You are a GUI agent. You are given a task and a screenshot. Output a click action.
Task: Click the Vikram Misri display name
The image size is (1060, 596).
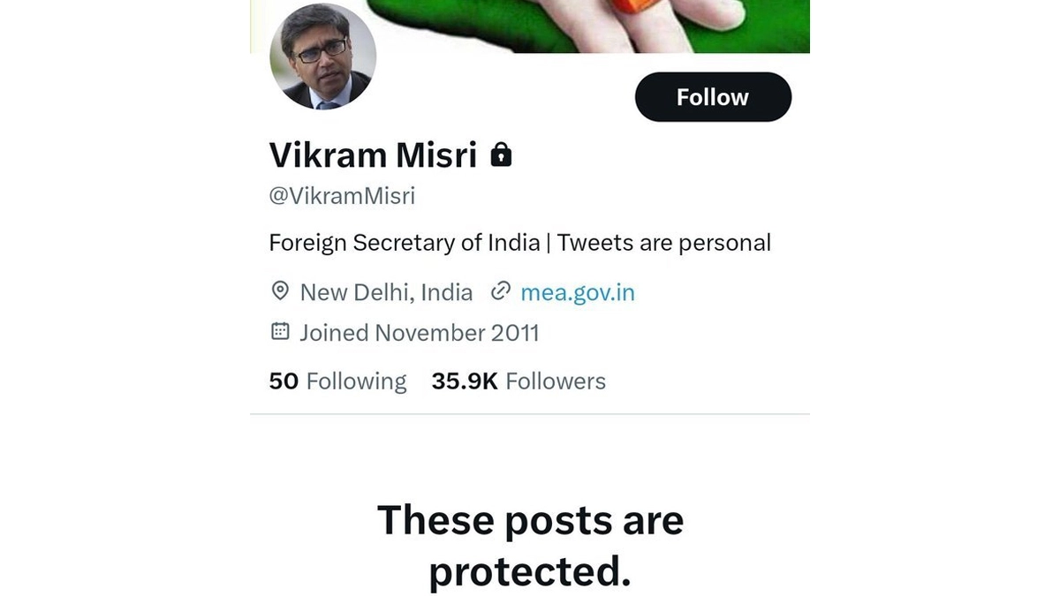373,155
